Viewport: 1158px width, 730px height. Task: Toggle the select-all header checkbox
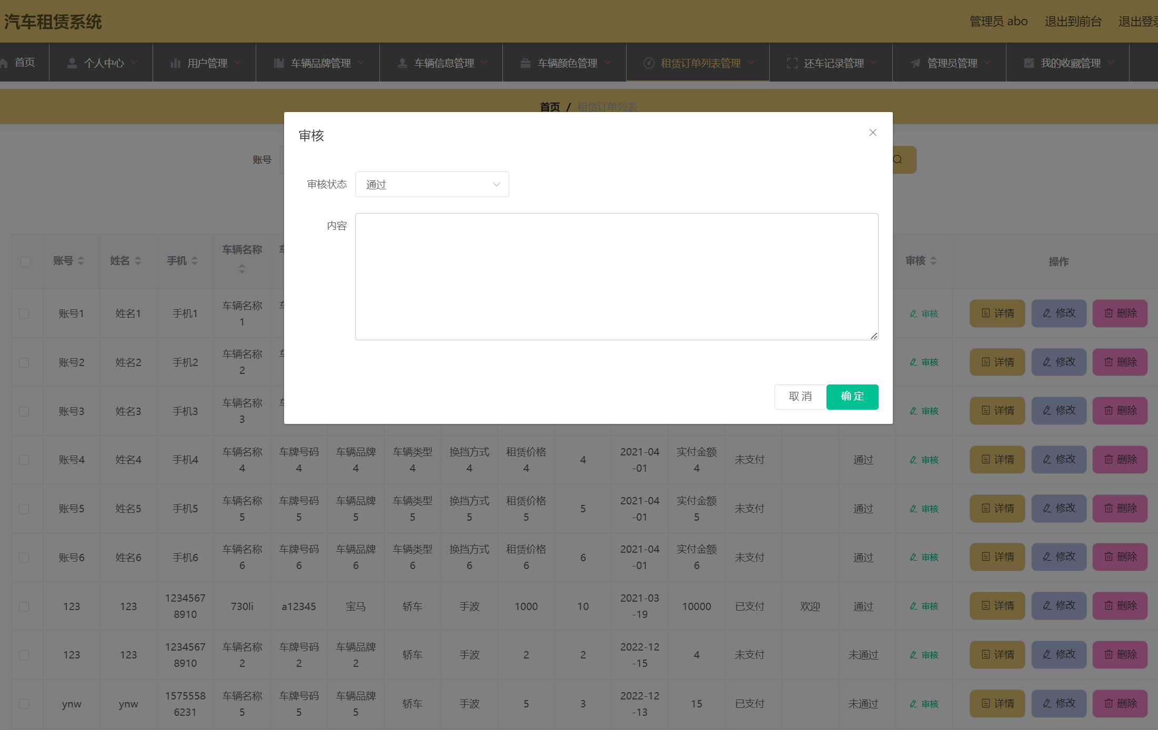click(25, 261)
